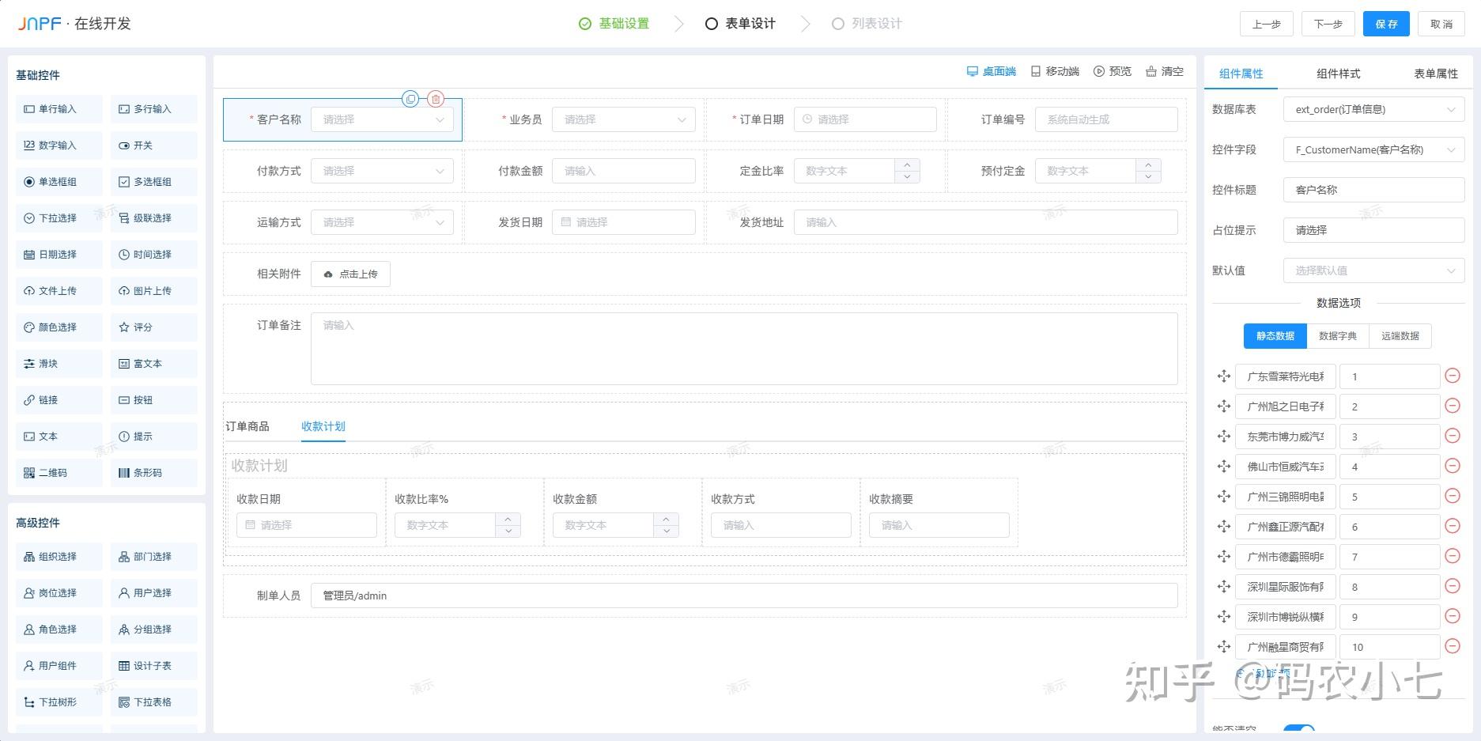
Task: Switch data options to 数据字典
Action: pos(1338,336)
